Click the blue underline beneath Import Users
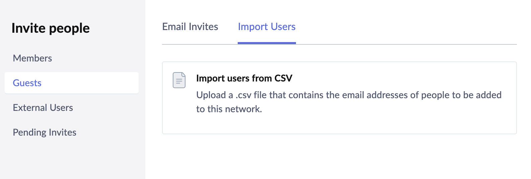Image resolution: width=531 pixels, height=179 pixels. click(267, 43)
